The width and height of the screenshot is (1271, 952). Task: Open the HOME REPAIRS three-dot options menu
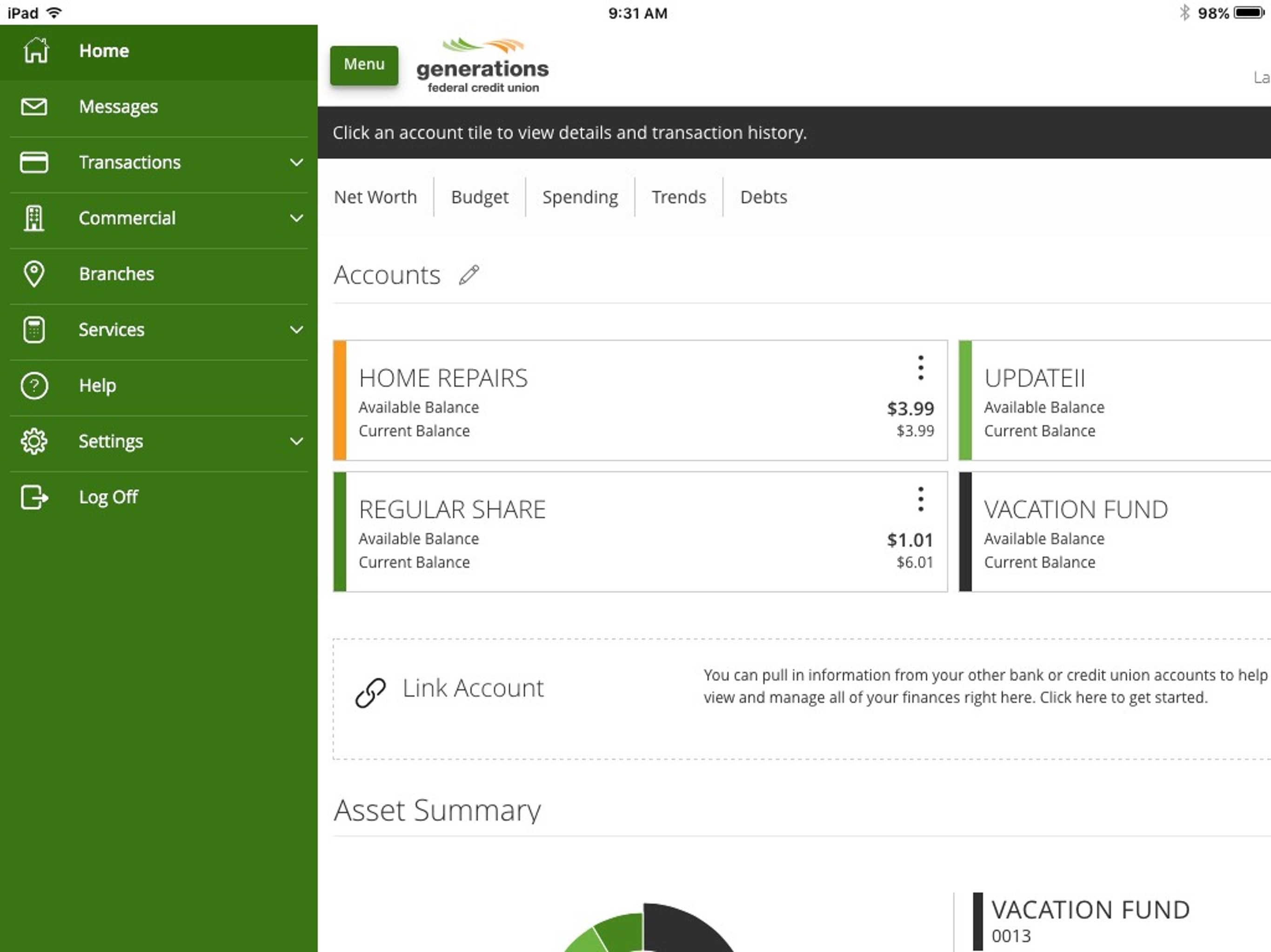point(921,368)
